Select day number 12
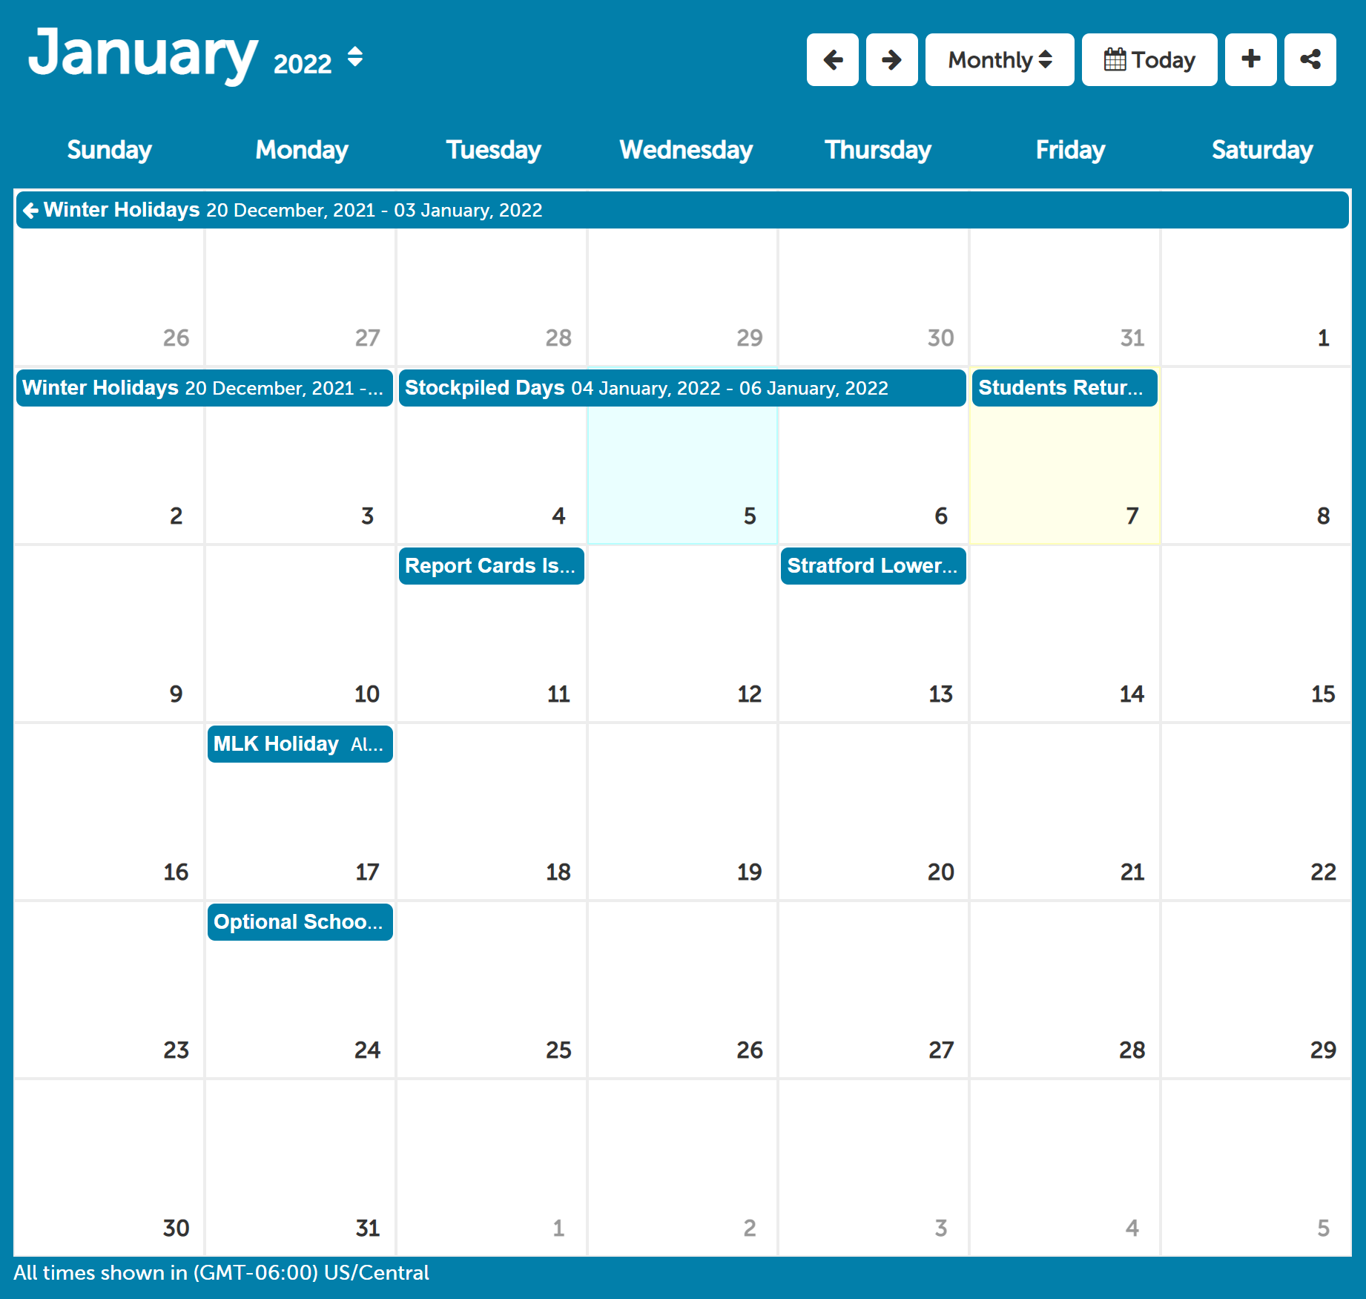1366x1299 pixels. pyautogui.click(x=749, y=694)
